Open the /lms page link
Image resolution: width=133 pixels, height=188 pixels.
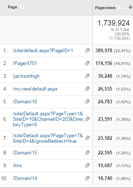pos(17,165)
